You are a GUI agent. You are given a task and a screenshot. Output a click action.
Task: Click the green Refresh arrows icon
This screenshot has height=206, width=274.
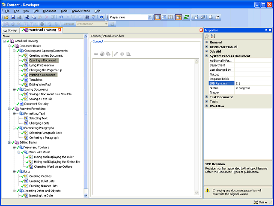point(187,17)
